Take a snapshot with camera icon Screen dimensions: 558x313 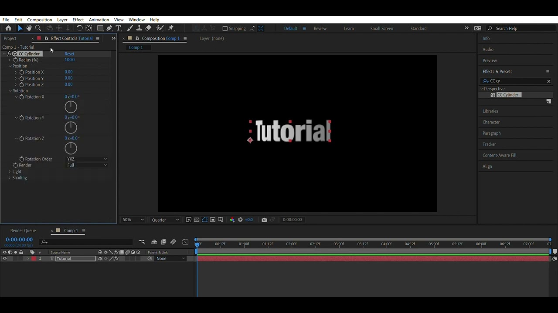pyautogui.click(x=264, y=220)
